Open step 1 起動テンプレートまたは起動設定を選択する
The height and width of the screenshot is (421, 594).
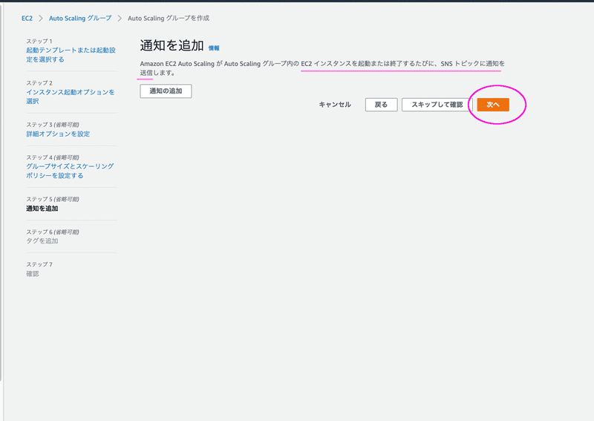71,54
